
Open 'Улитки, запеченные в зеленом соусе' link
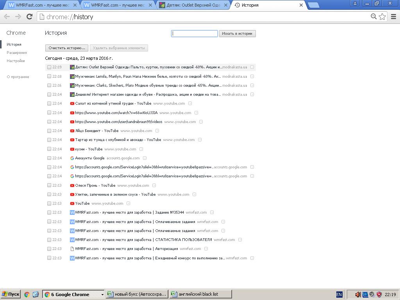[x=115, y=195]
